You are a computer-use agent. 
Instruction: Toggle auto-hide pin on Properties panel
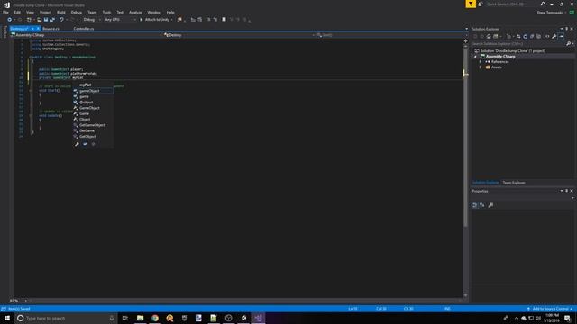point(567,191)
